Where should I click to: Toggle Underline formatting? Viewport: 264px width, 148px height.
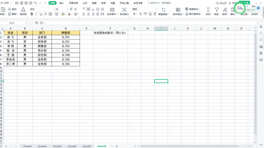pos(41,14)
